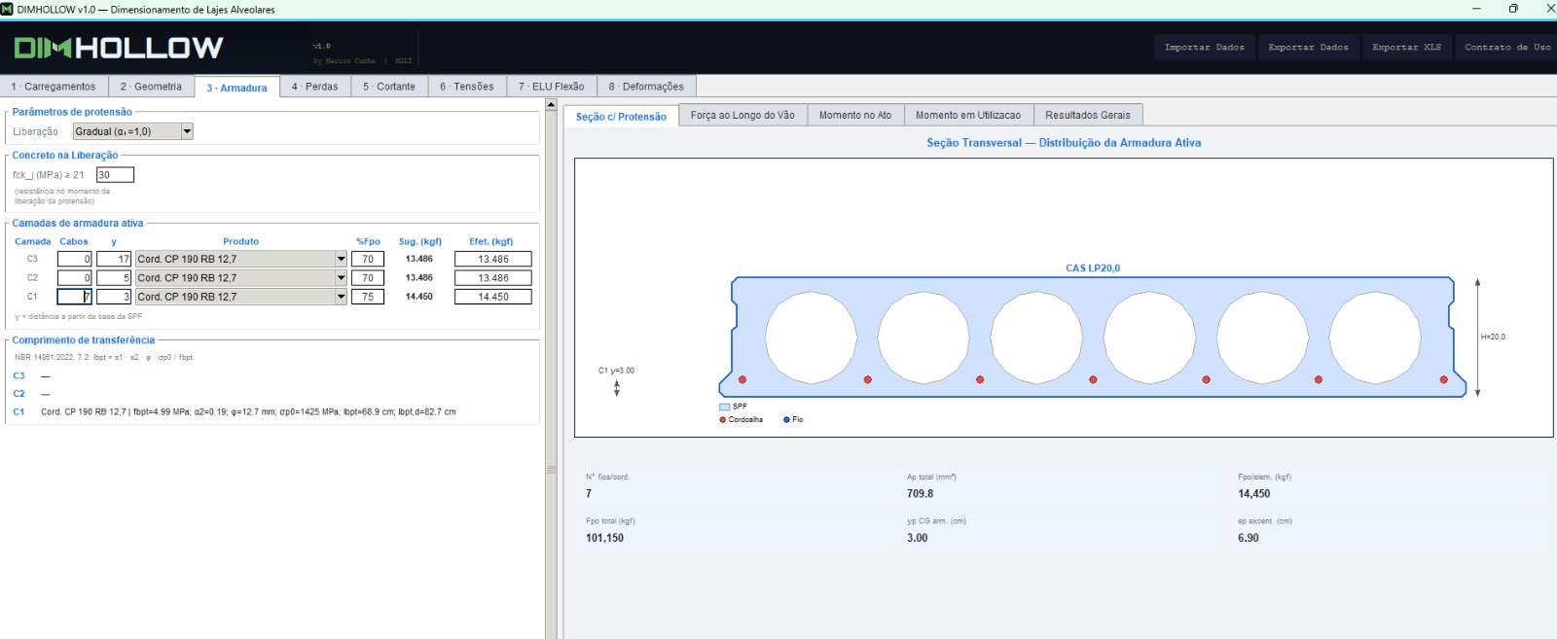Click the Exportar XLS button
This screenshot has width=1557, height=639.
(x=1407, y=47)
